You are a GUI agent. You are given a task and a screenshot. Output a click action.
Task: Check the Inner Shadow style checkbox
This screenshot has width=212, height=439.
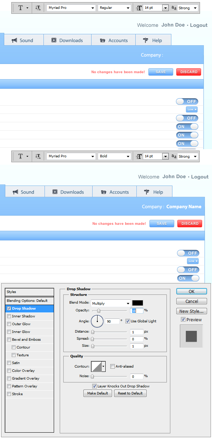(9, 316)
